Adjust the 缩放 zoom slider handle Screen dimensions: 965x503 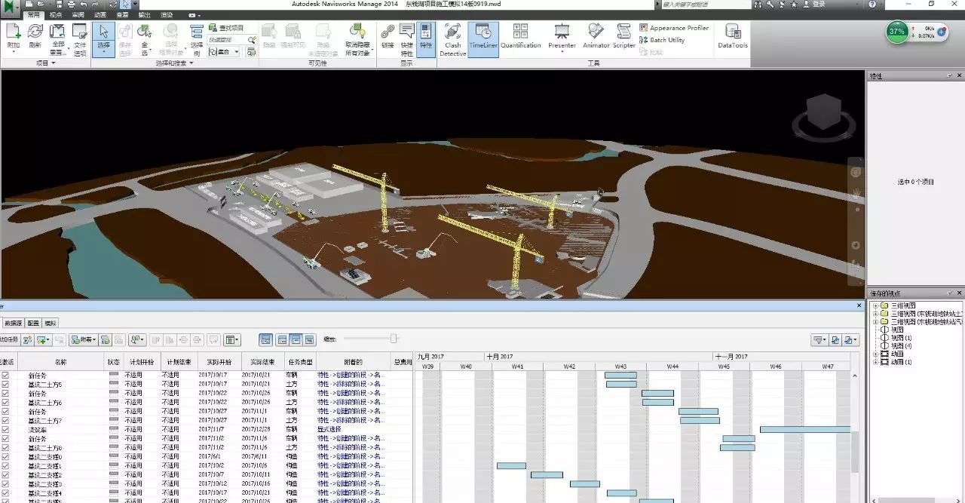pyautogui.click(x=393, y=339)
